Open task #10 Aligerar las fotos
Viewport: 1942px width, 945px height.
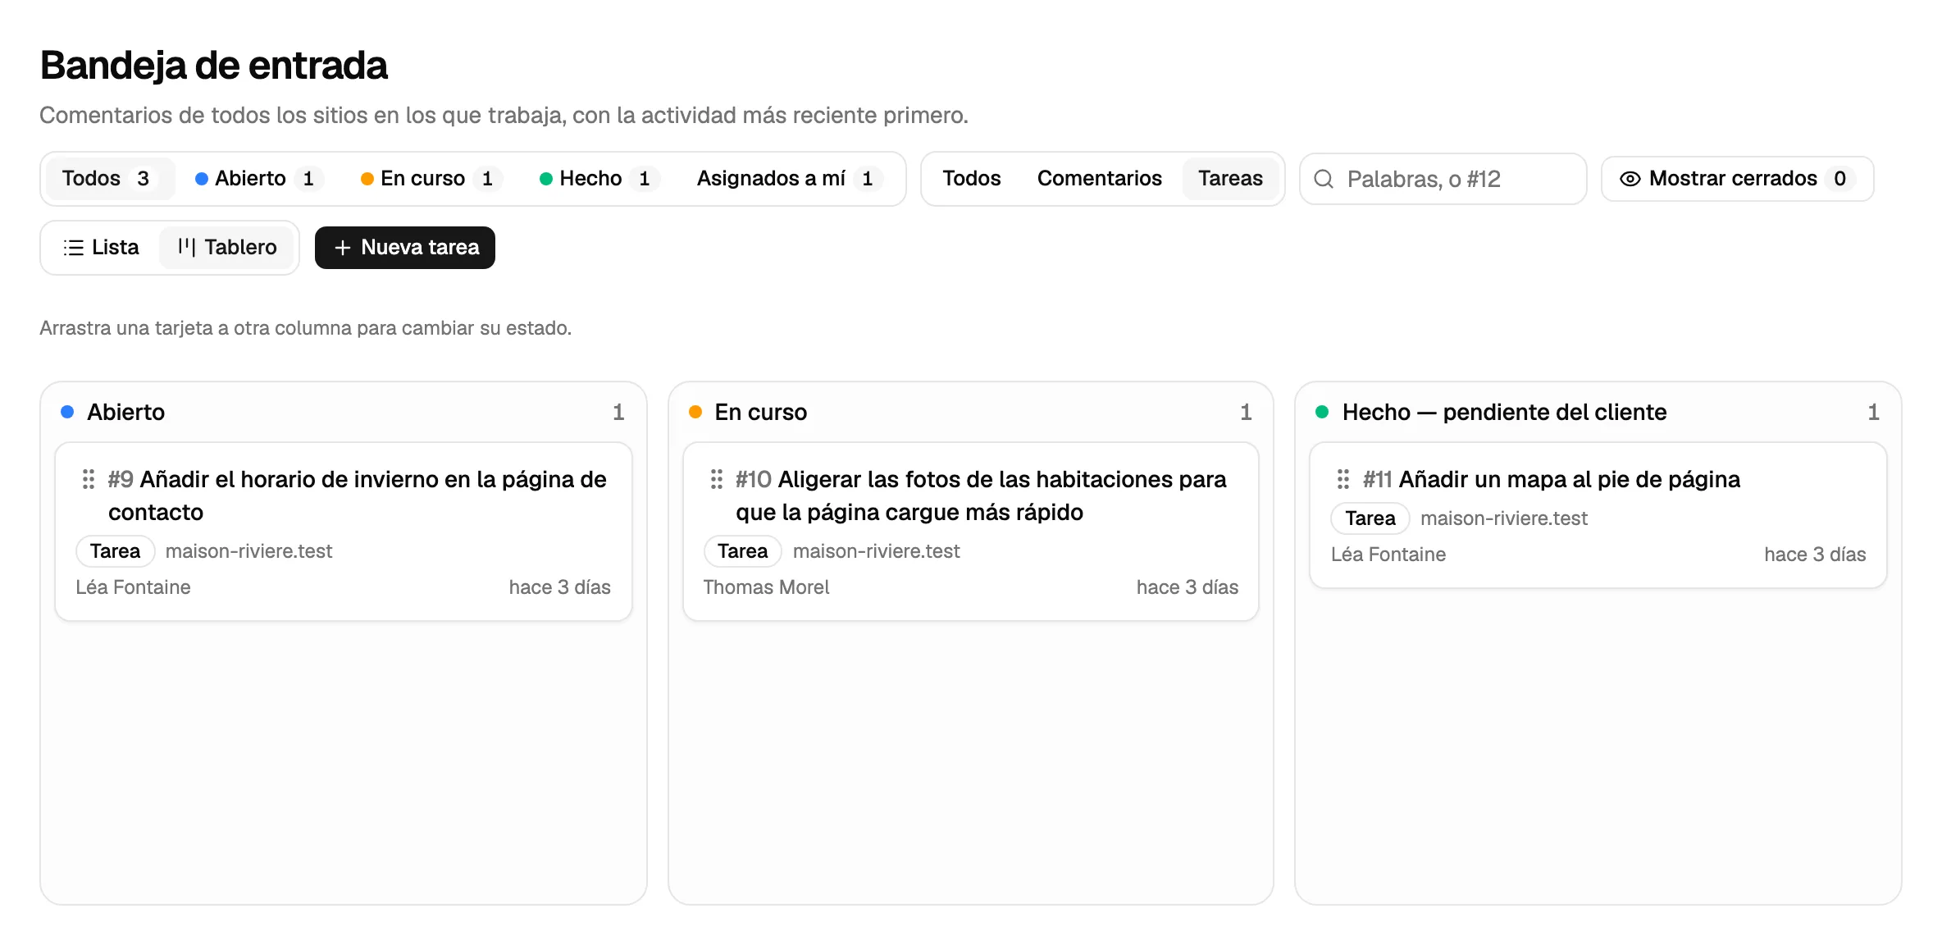pos(981,495)
